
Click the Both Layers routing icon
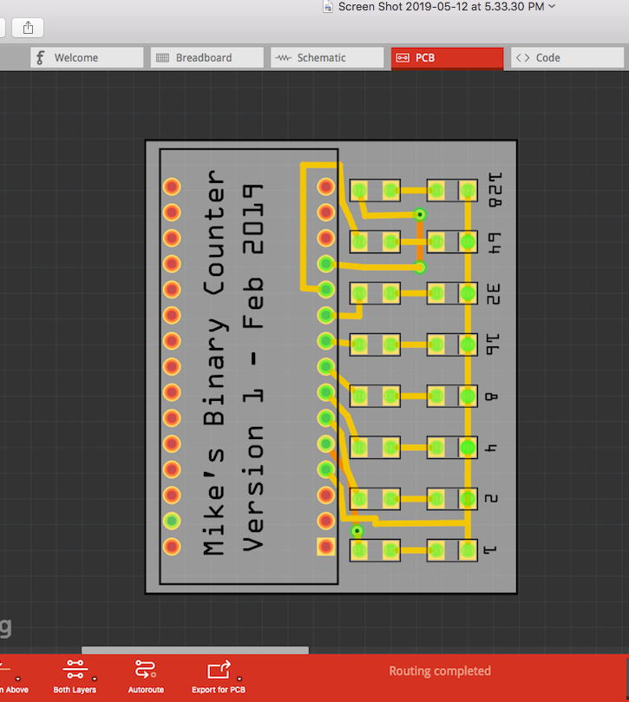coord(75,670)
